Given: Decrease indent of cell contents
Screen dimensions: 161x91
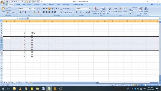Looking at the screenshot, I should [52, 12].
